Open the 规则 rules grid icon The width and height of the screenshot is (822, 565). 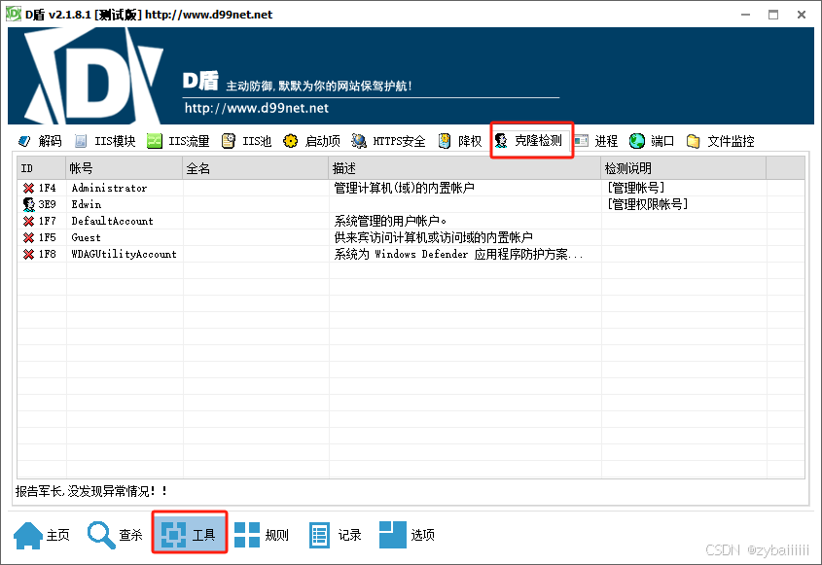(247, 535)
